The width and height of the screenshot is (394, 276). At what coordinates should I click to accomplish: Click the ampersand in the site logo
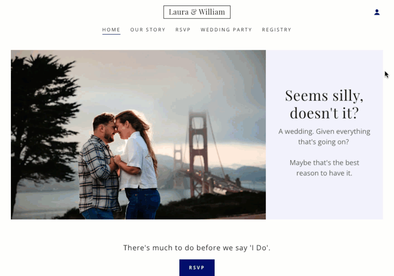193,12
